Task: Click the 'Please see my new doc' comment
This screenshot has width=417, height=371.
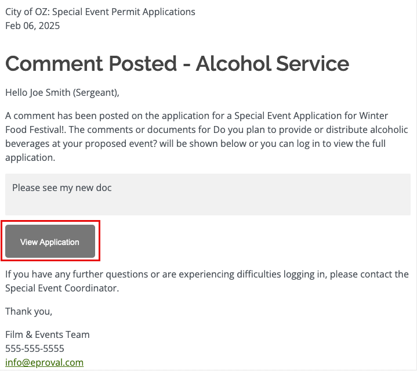Action: coord(61,188)
